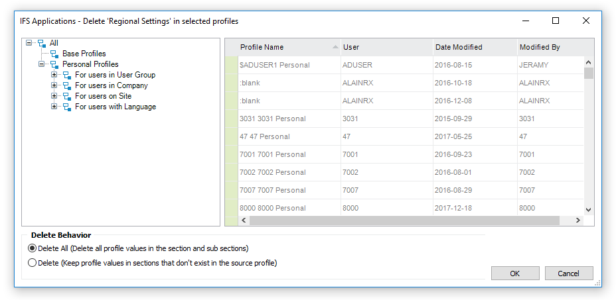616x300 pixels.
Task: Click the Cancel button
Action: coord(569,274)
